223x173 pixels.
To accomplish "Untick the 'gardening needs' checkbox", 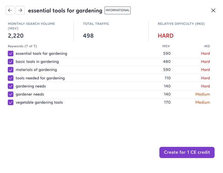I will click(x=11, y=86).
